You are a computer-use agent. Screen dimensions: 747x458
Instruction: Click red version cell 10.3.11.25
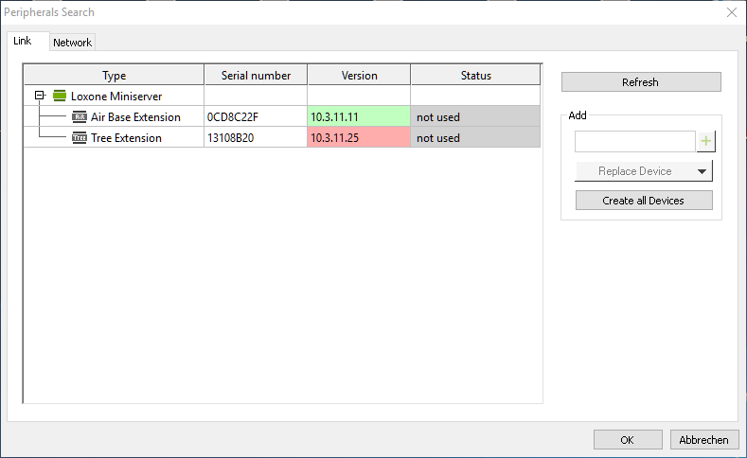pyautogui.click(x=359, y=137)
